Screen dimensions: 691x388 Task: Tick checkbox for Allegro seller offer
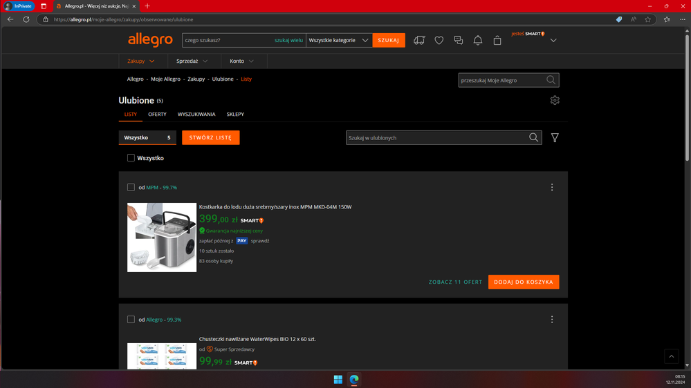(131, 320)
